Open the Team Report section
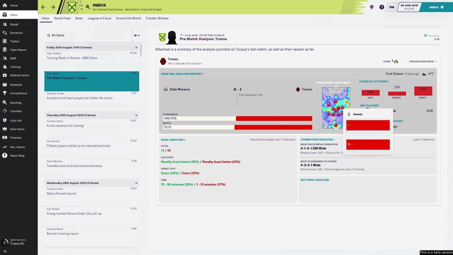 point(18,50)
